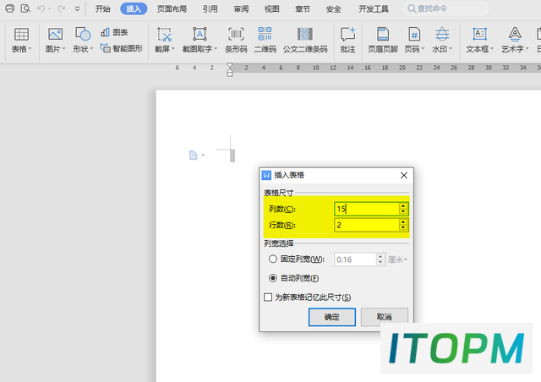Insert a 条形码 barcode

[x=236, y=40]
